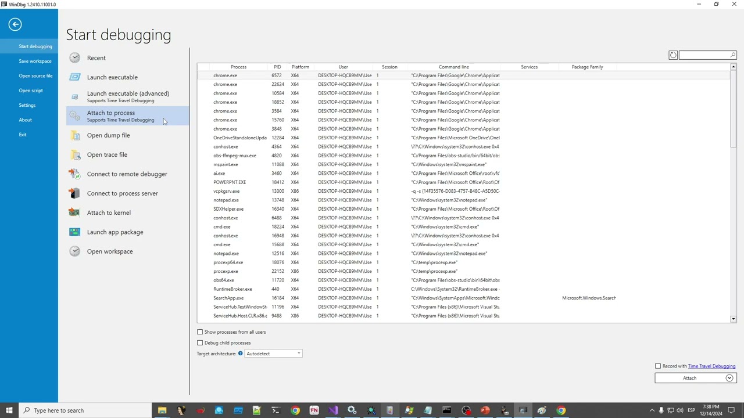Select Open script in the sidebar
The width and height of the screenshot is (744, 418).
[x=29, y=91]
